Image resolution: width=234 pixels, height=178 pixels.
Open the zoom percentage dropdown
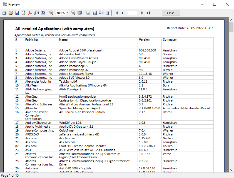[67, 13]
